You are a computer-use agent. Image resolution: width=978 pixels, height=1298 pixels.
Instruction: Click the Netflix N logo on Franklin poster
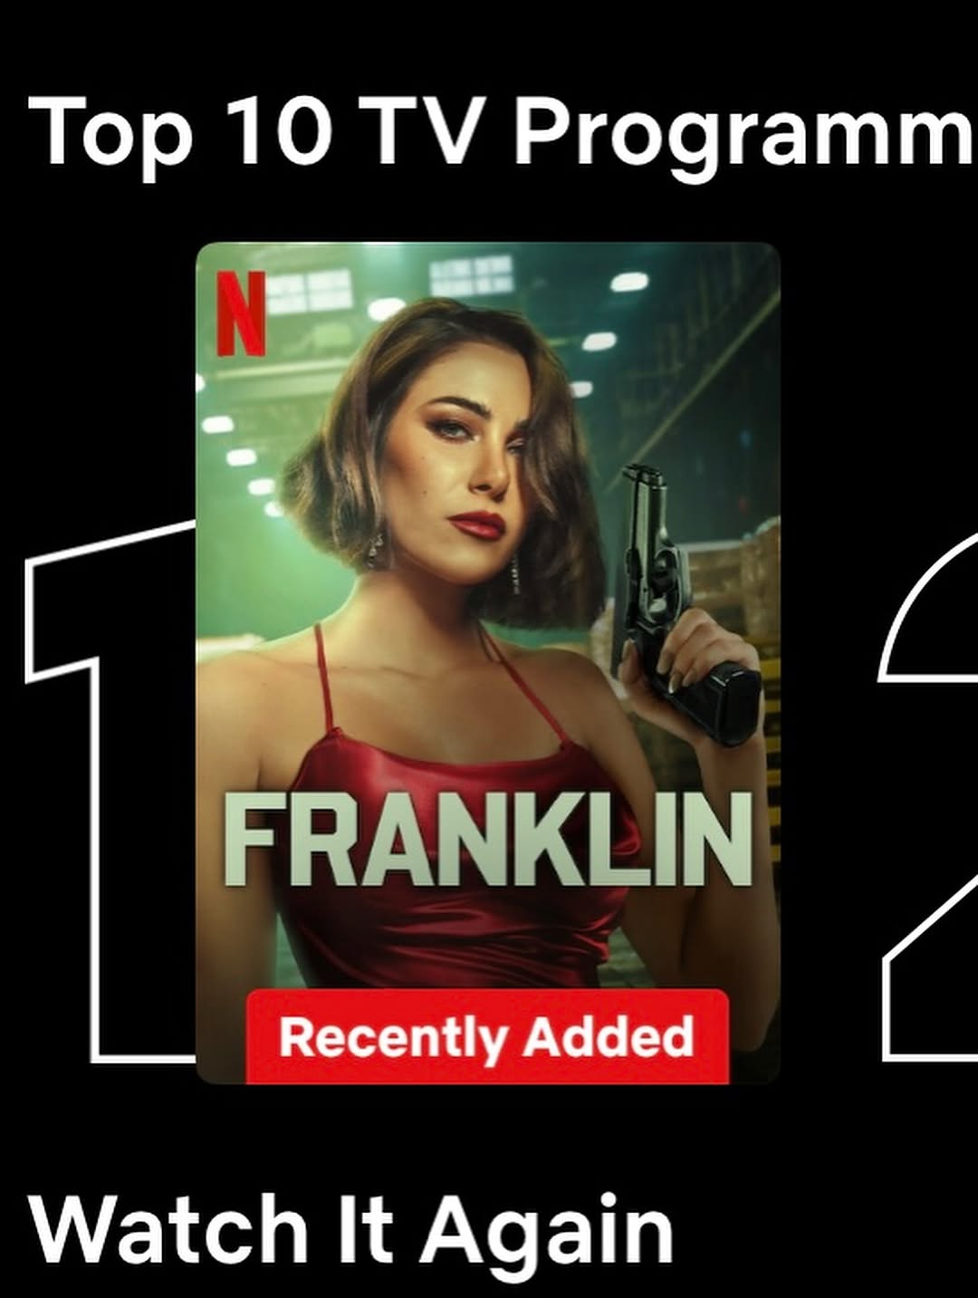[241, 313]
